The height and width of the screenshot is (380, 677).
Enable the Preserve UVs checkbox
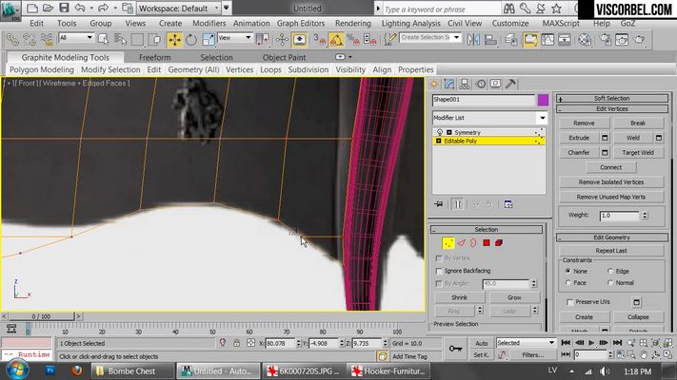point(570,302)
